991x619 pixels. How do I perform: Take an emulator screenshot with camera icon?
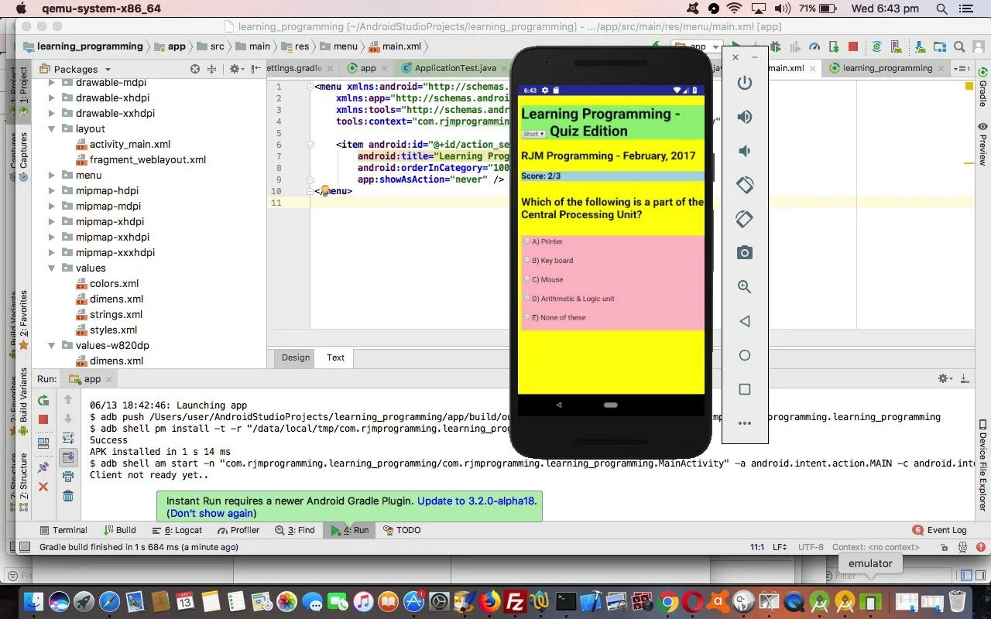pyautogui.click(x=745, y=252)
